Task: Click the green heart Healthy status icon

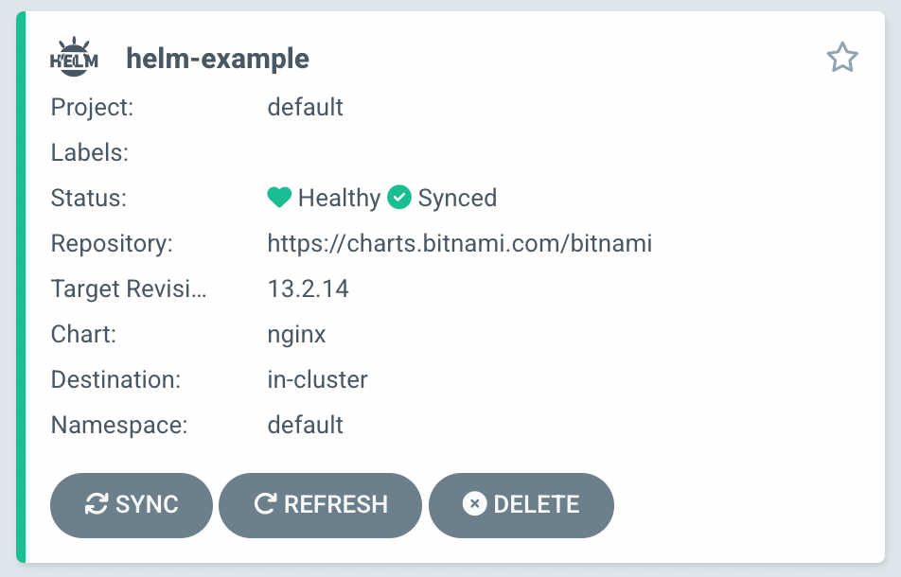Action: (278, 198)
